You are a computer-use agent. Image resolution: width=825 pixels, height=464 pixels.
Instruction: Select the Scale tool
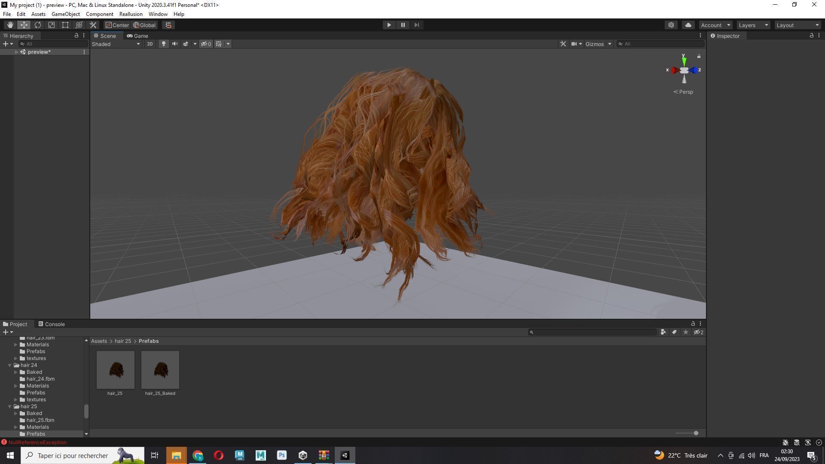[52, 25]
